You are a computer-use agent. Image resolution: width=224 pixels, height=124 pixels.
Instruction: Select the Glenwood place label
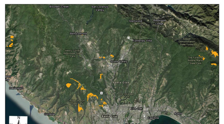(135, 21)
